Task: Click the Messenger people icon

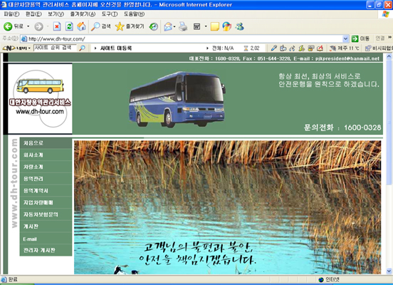Action: coord(239,26)
